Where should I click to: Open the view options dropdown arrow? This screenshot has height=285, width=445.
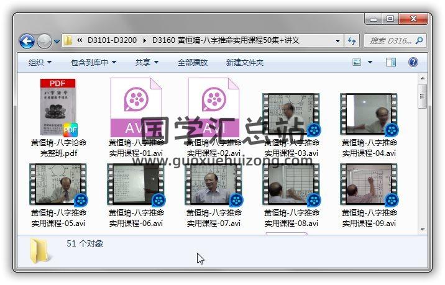(x=370, y=62)
